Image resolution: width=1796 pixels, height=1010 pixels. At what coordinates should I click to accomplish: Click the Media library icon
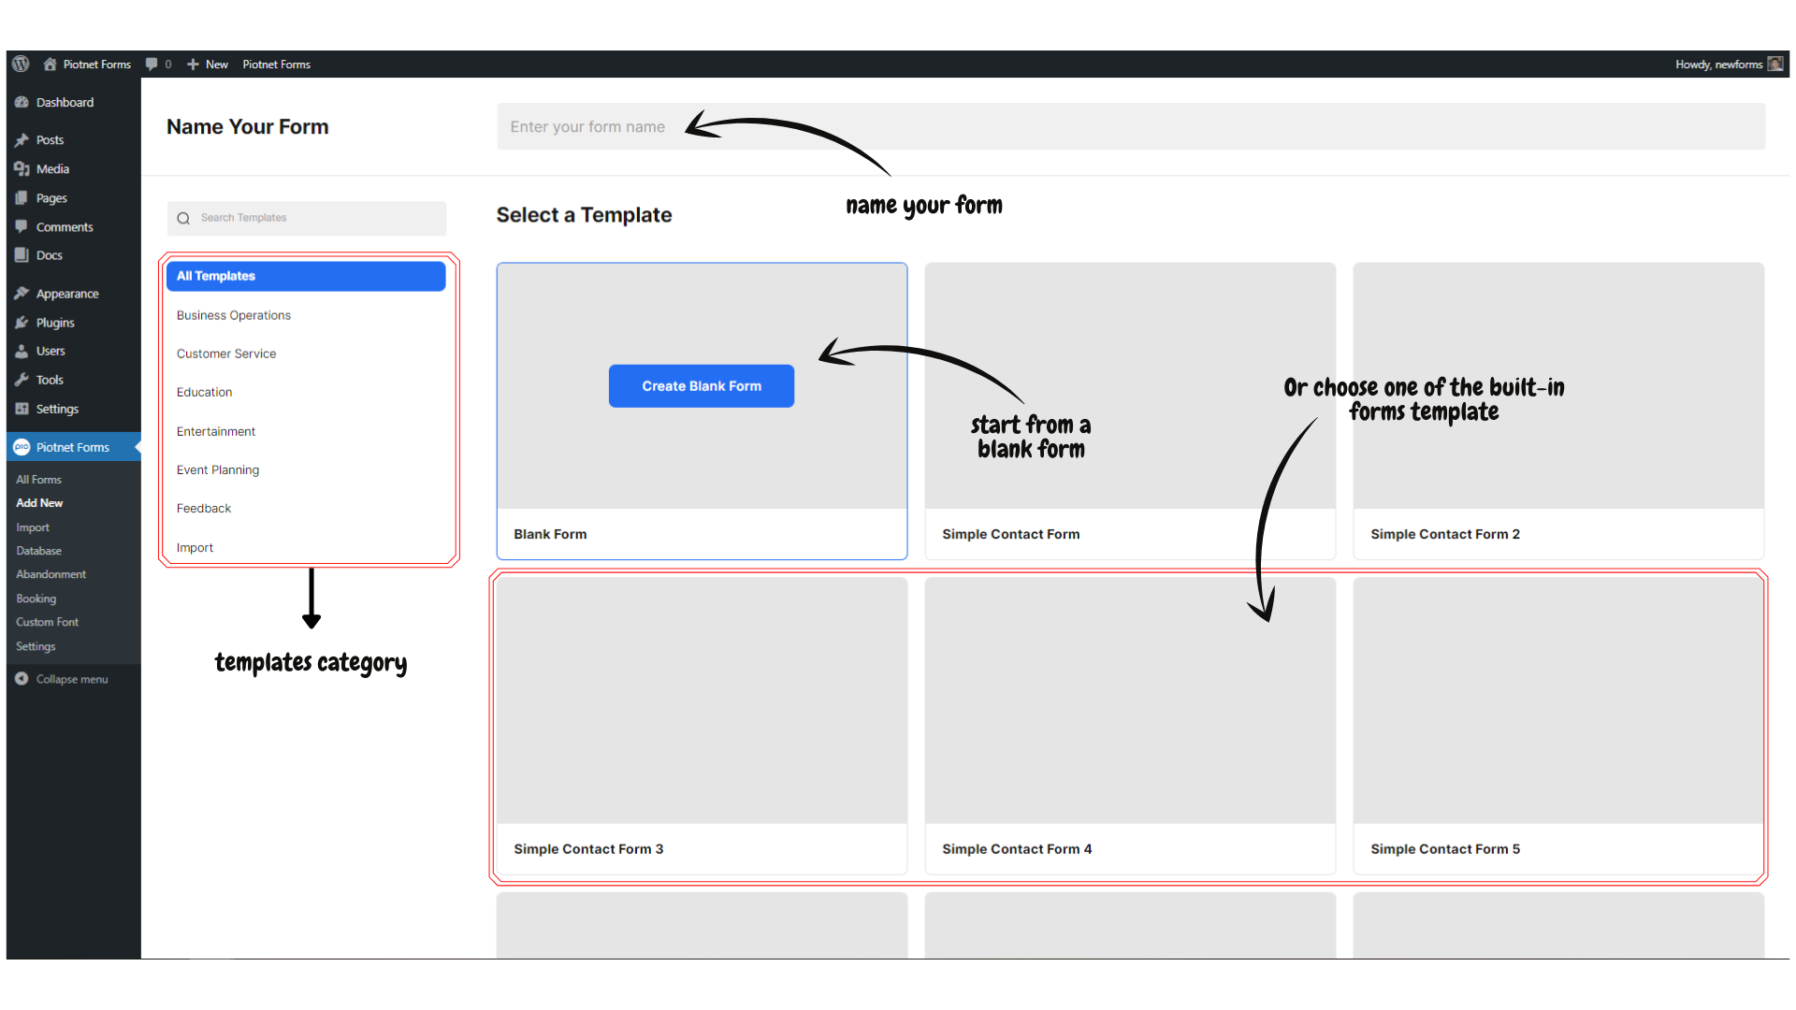(22, 168)
